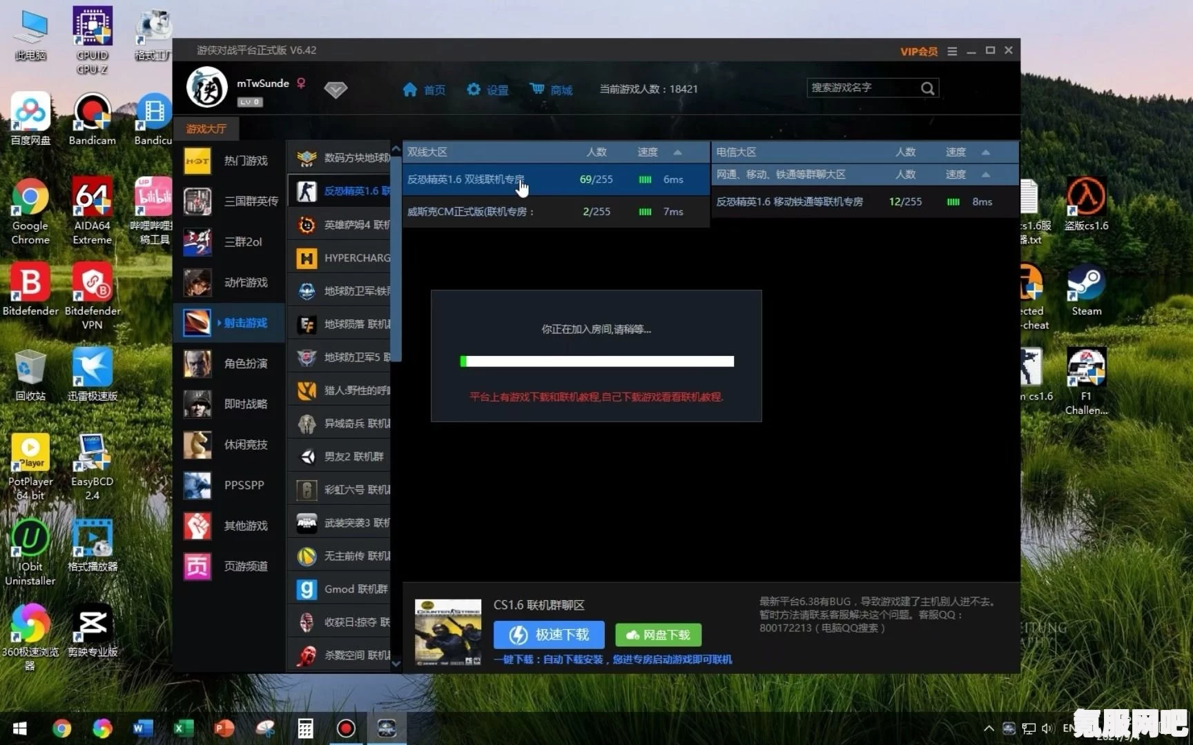Select 射击游戏 category
Image resolution: width=1193 pixels, height=745 pixels.
click(230, 323)
